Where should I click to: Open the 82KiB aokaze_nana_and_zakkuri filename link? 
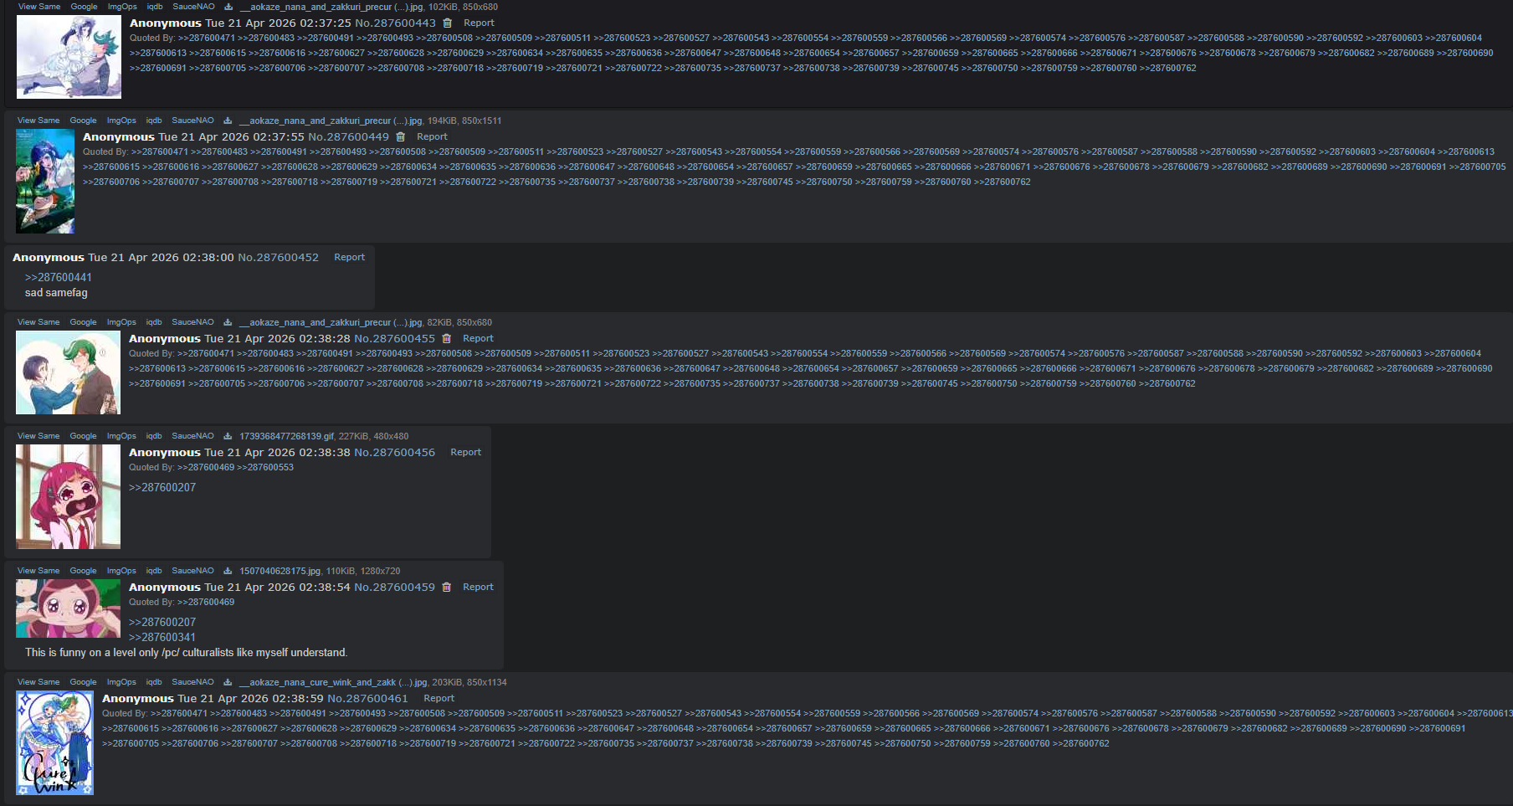click(331, 322)
